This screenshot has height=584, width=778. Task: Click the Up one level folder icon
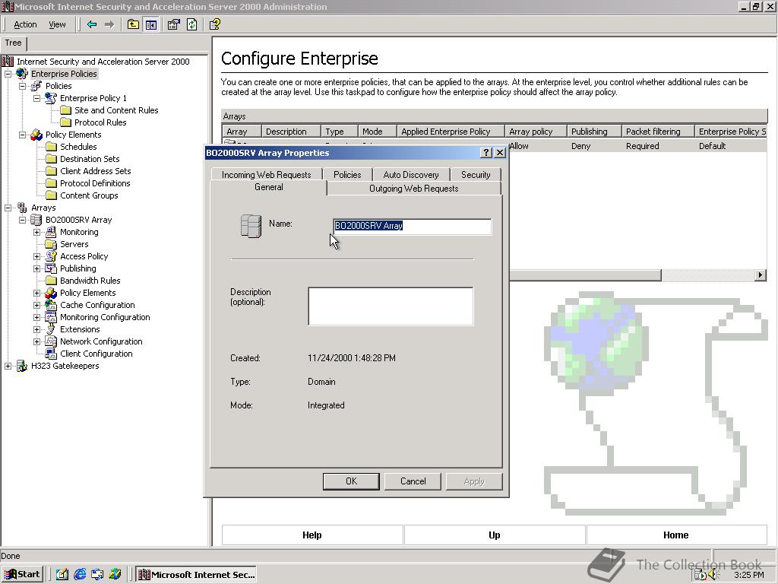click(133, 24)
